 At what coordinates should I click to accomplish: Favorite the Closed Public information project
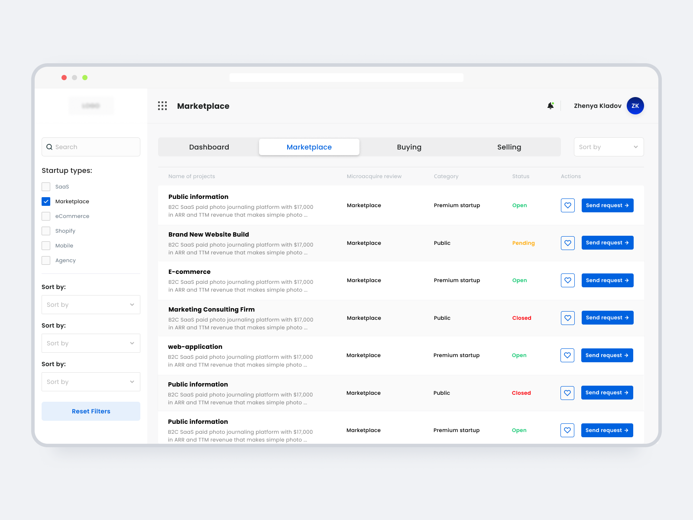coord(567,393)
